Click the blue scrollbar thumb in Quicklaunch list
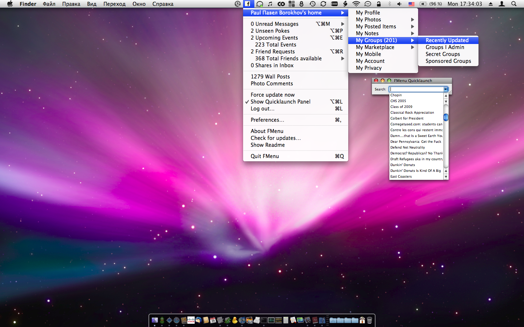 446,117
